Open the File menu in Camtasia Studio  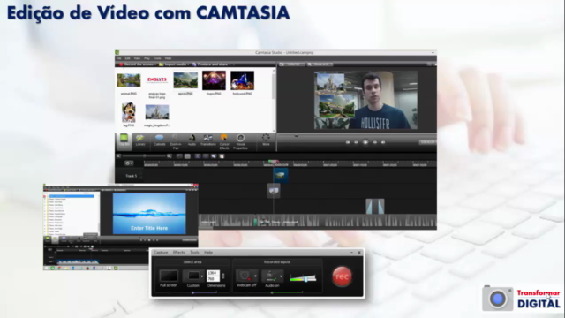coord(119,58)
